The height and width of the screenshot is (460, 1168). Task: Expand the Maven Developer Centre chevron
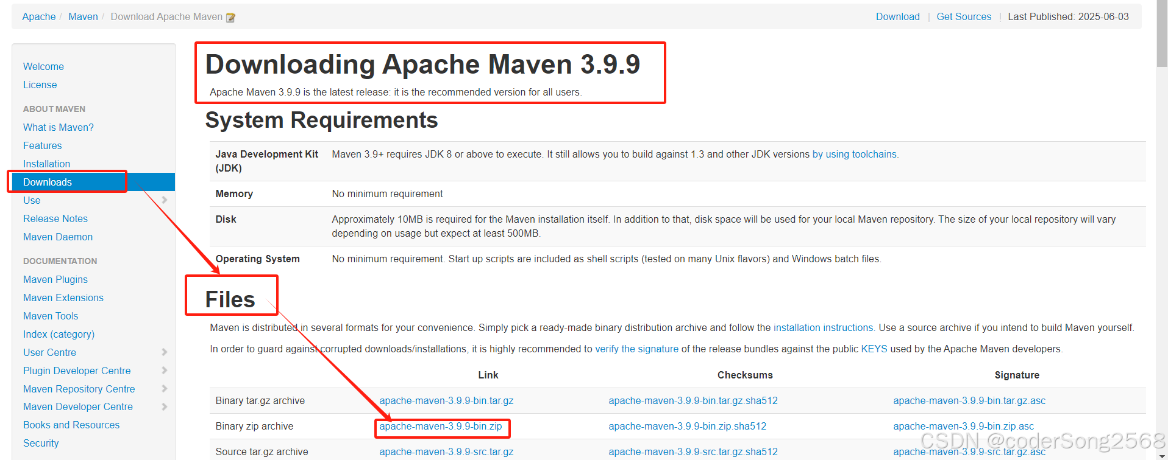(x=165, y=406)
